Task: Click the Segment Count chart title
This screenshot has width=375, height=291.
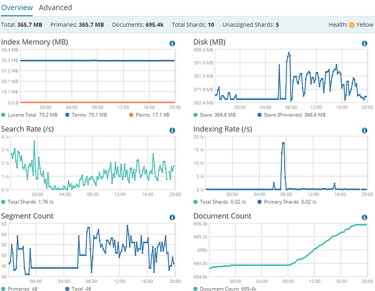Action: [27, 216]
